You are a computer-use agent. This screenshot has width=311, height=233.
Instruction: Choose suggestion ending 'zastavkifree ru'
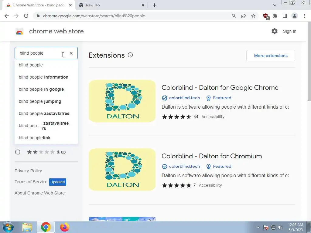tap(46, 126)
